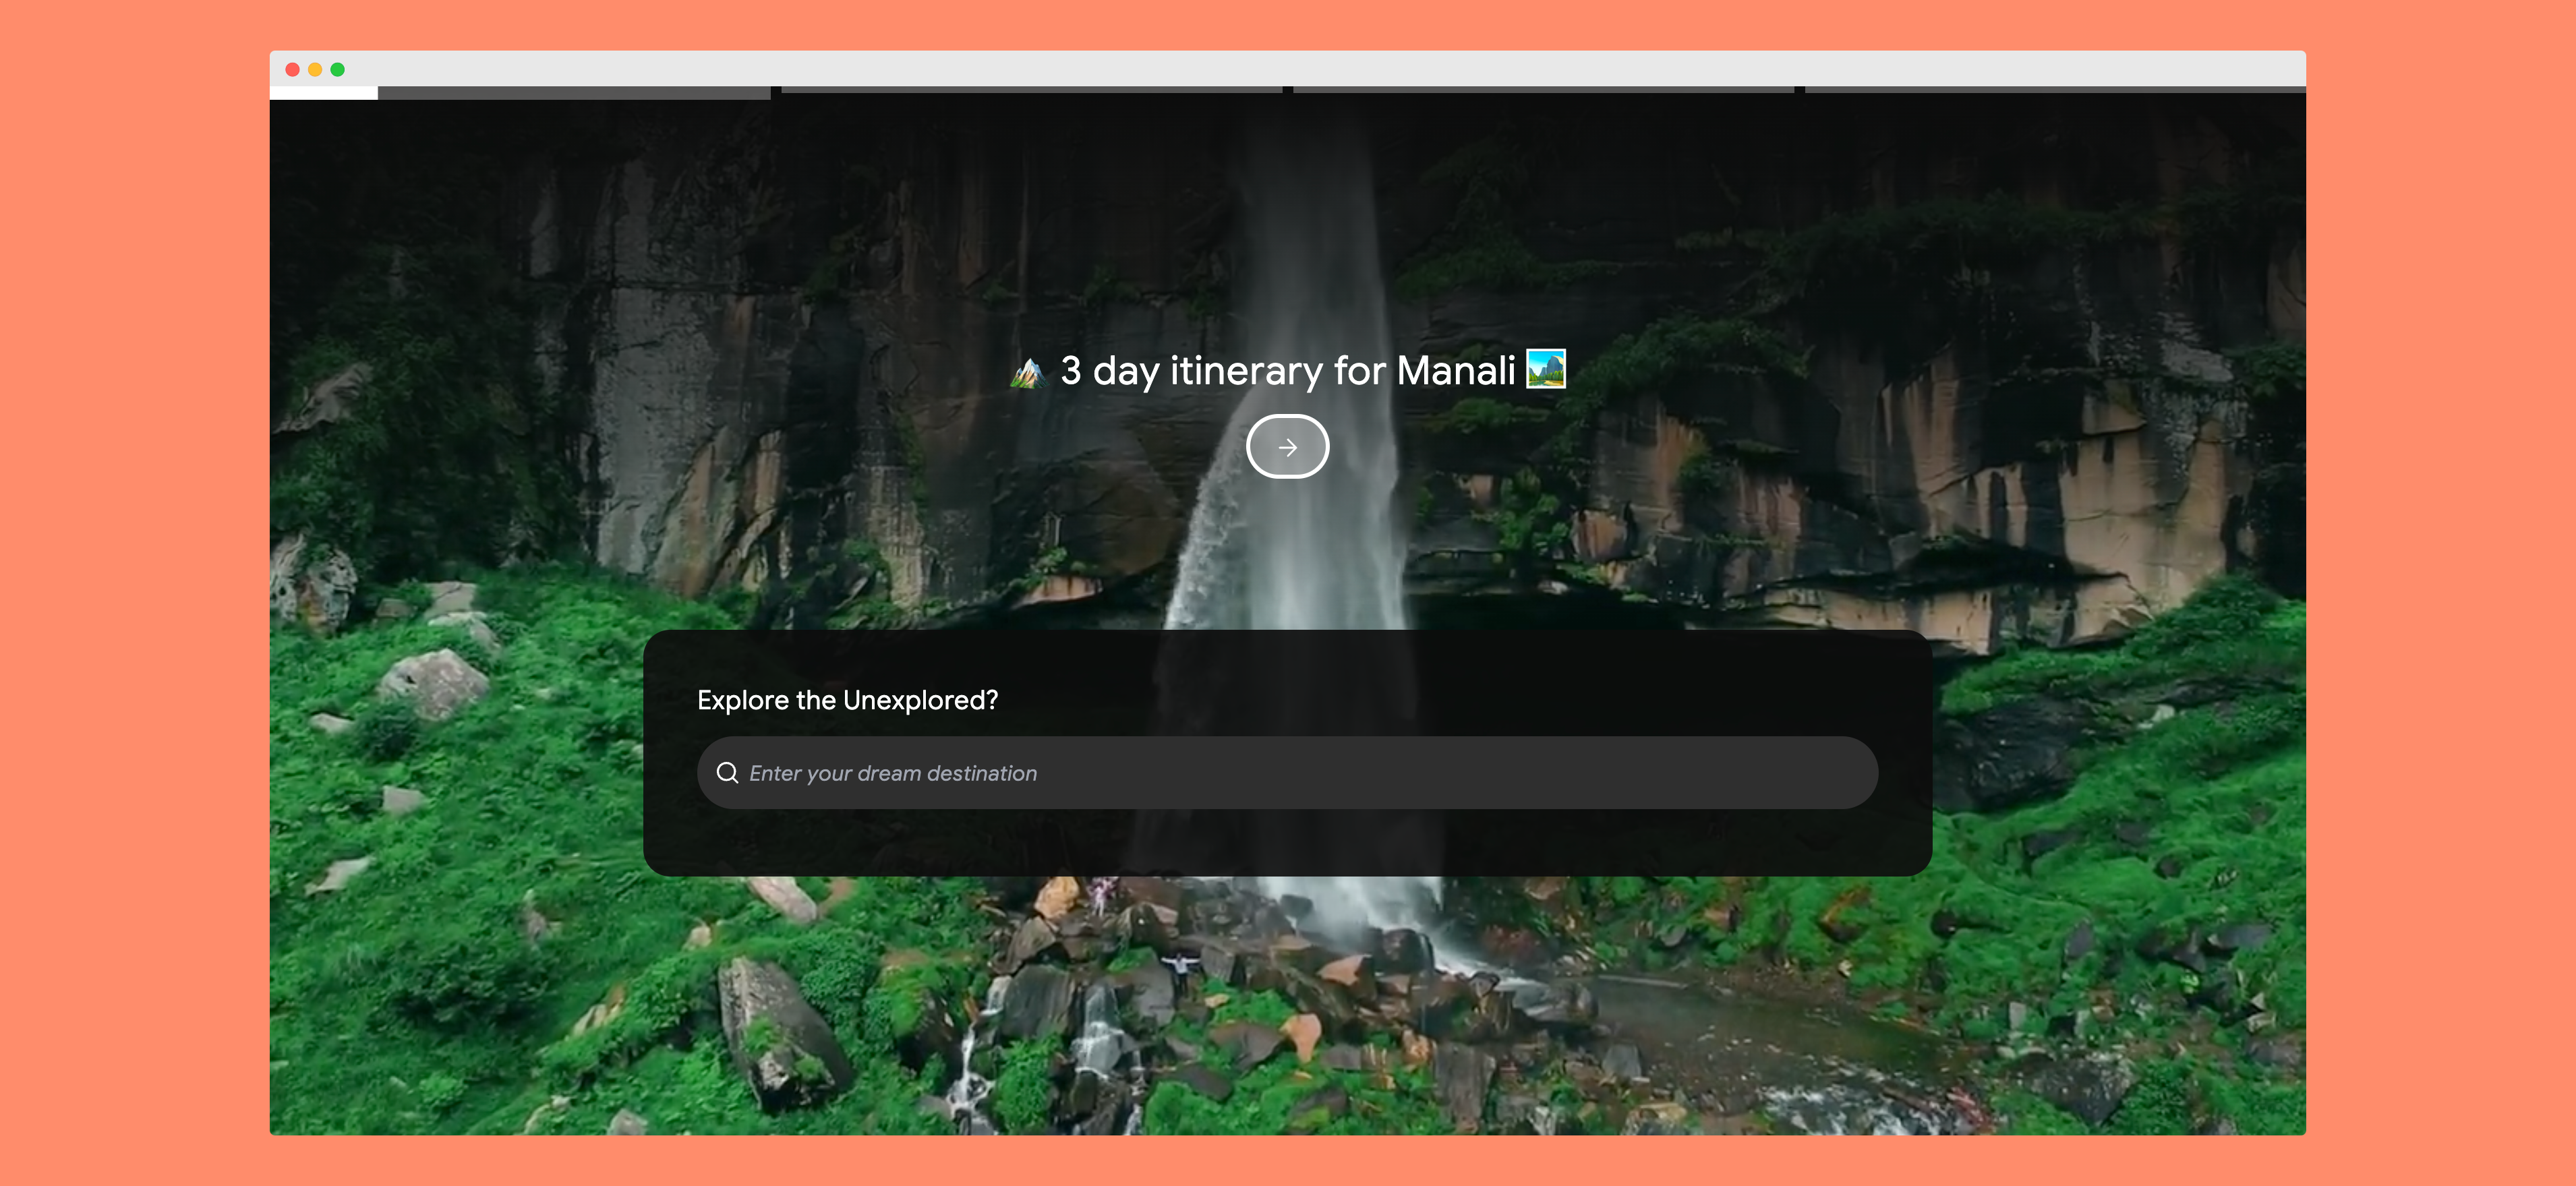Jump to the third story progress segment
Viewport: 2576px width, 1186px height.
pos(1543,90)
